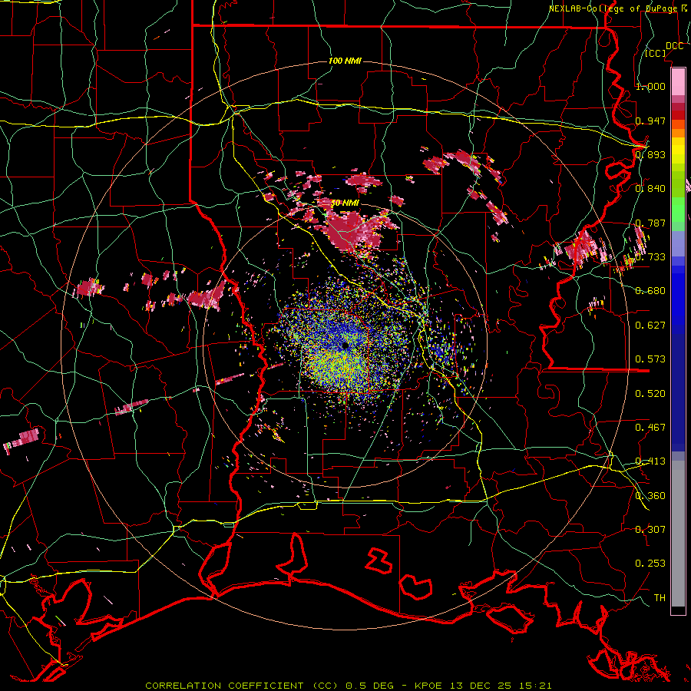The height and width of the screenshot is (691, 691).
Task: Click the 0.787 scale value
Action: pos(650,223)
